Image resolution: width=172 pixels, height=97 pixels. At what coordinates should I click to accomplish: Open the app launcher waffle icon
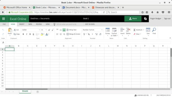pos(4,19)
